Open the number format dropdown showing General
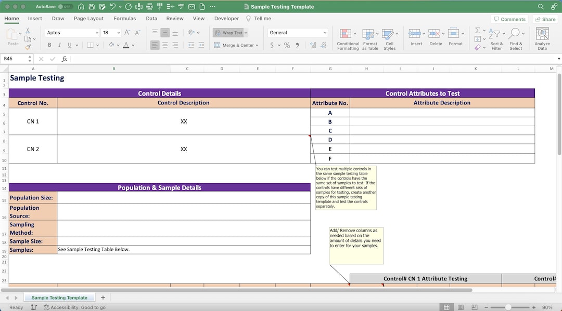This screenshot has width=562, height=311. point(297,32)
